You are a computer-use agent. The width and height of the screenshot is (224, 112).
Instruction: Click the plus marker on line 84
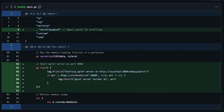coord(23,64)
